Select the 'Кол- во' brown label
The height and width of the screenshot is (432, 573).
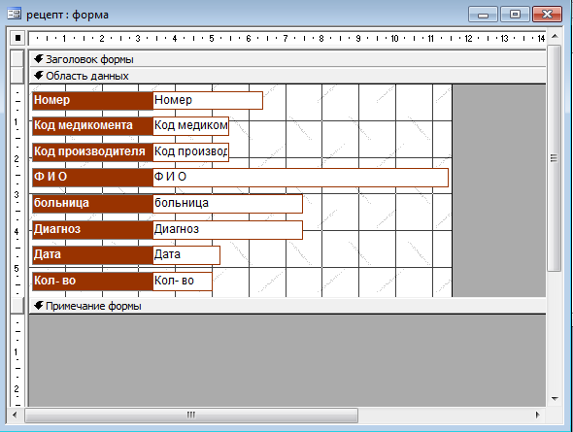click(92, 282)
